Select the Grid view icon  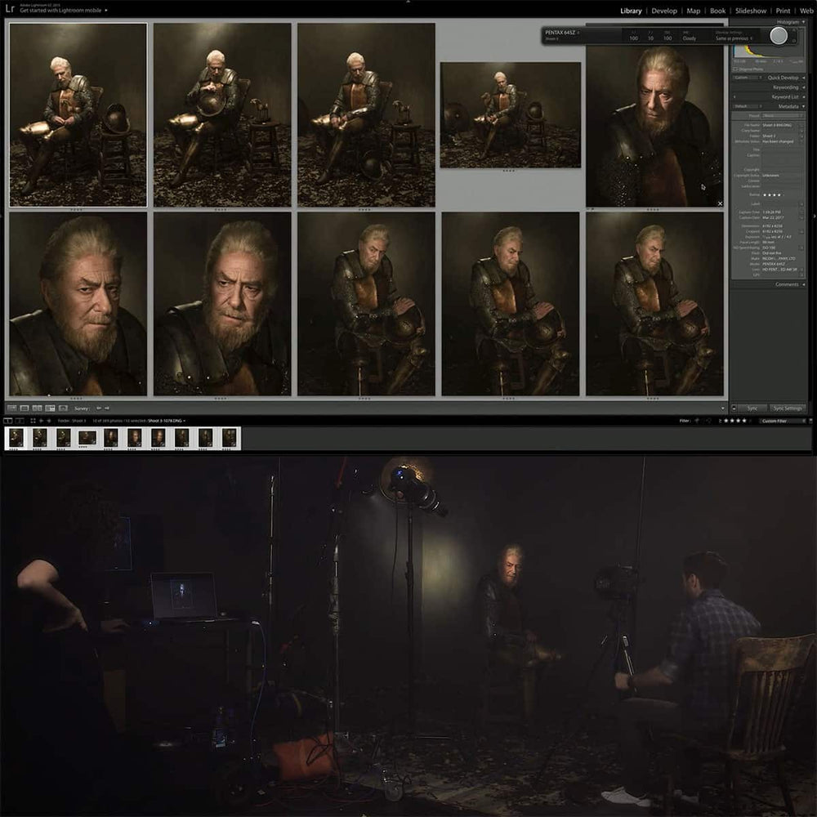pos(12,408)
